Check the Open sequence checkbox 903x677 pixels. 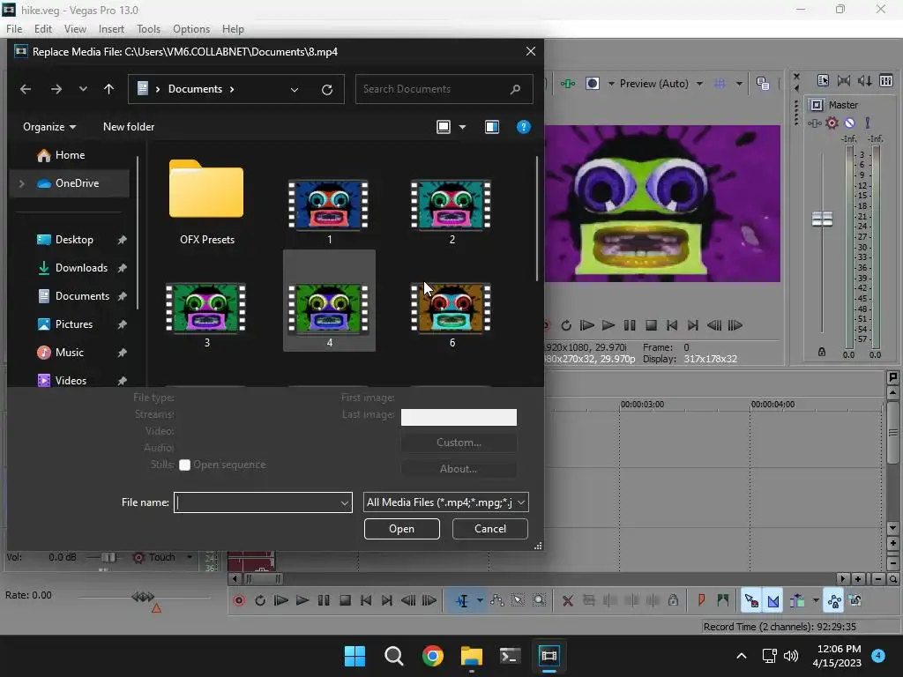184,465
